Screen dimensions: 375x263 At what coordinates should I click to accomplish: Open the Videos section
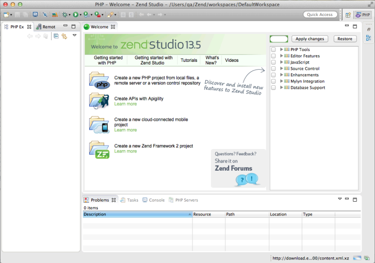coord(232,60)
